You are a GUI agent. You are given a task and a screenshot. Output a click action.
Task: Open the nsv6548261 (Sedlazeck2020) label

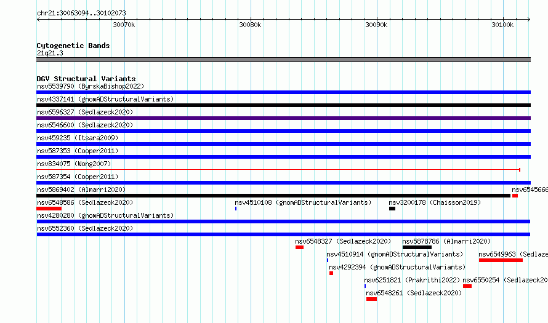(414, 293)
